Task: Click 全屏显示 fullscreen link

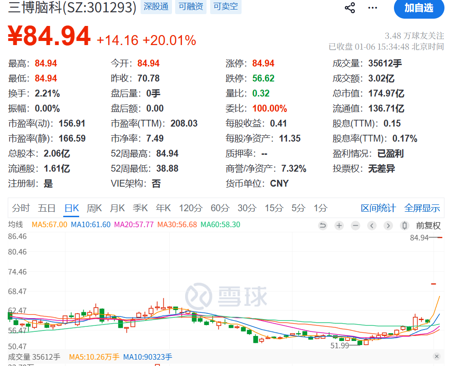Action: [422, 208]
